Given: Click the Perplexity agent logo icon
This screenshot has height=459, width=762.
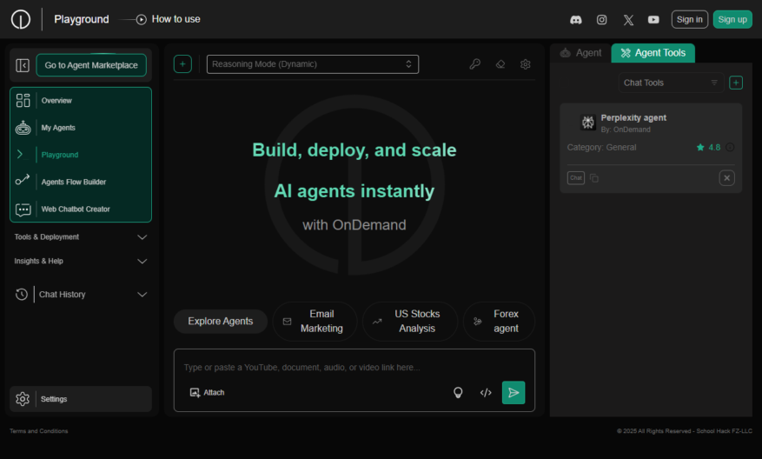Looking at the screenshot, I should [x=587, y=122].
